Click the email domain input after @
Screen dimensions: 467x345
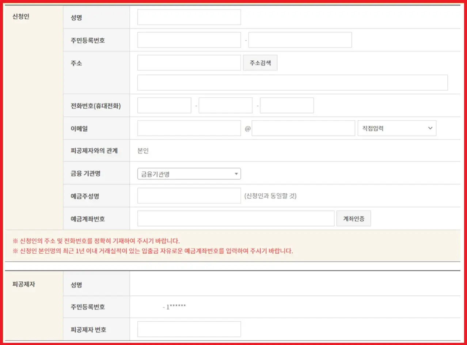[x=303, y=128]
